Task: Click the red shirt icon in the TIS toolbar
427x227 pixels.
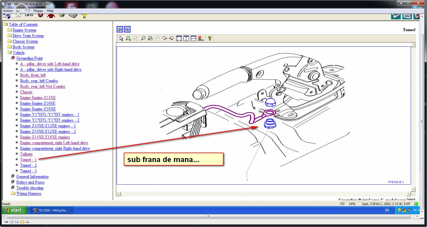Action: click(51, 15)
